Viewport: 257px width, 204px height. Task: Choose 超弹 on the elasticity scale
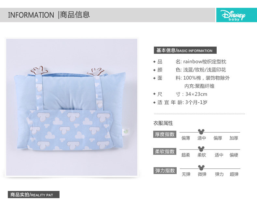(x=234, y=174)
